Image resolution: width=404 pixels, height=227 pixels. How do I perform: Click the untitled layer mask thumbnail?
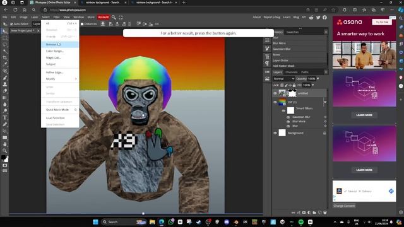(x=292, y=93)
